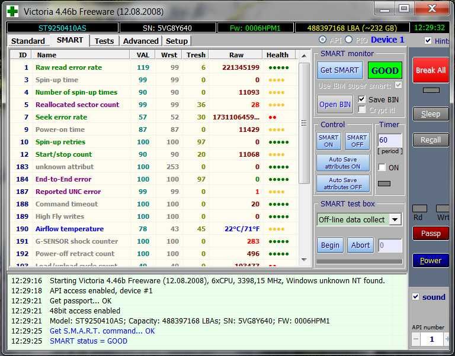Screen dimensions: 455x356
Task: Decrease the API number with minus
Action: (416, 339)
